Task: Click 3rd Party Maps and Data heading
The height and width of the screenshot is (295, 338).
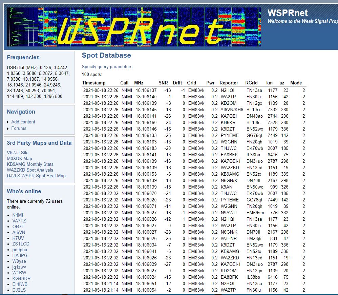Action: (x=39, y=143)
